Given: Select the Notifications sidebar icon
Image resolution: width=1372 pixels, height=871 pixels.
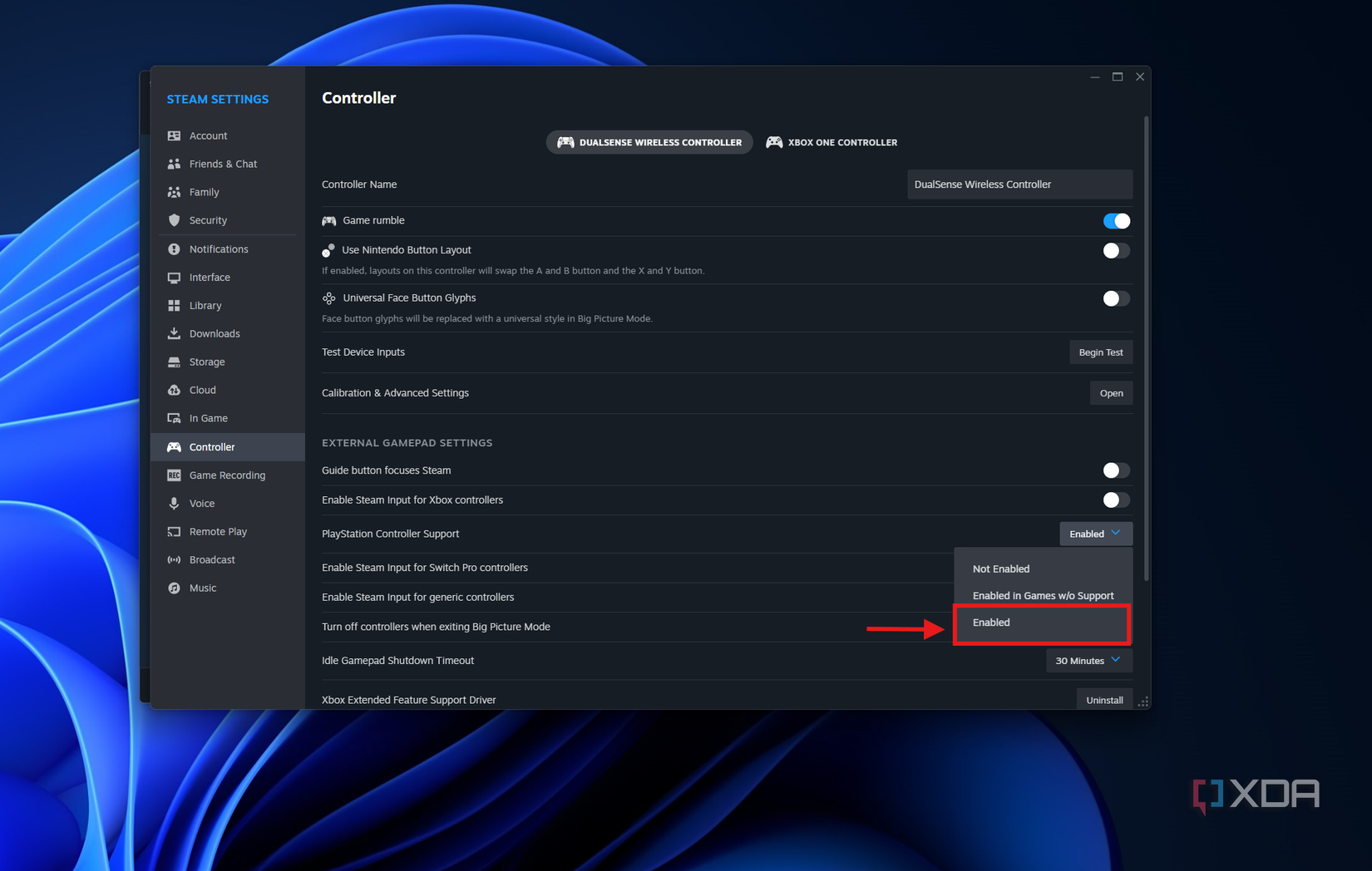Looking at the screenshot, I should [175, 249].
